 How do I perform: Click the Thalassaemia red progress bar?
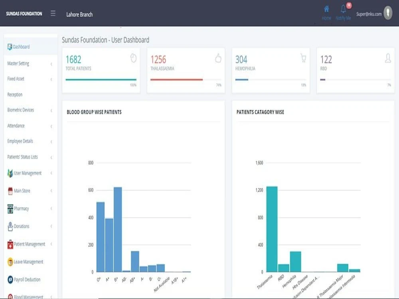click(177, 80)
